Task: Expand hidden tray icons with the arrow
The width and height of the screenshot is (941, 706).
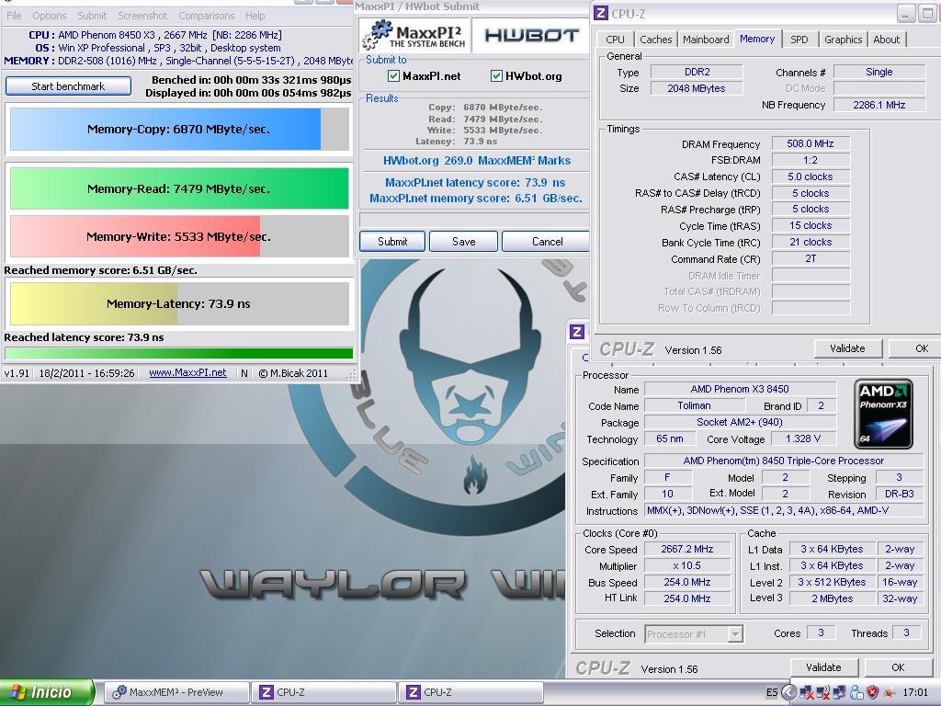Action: (788, 692)
